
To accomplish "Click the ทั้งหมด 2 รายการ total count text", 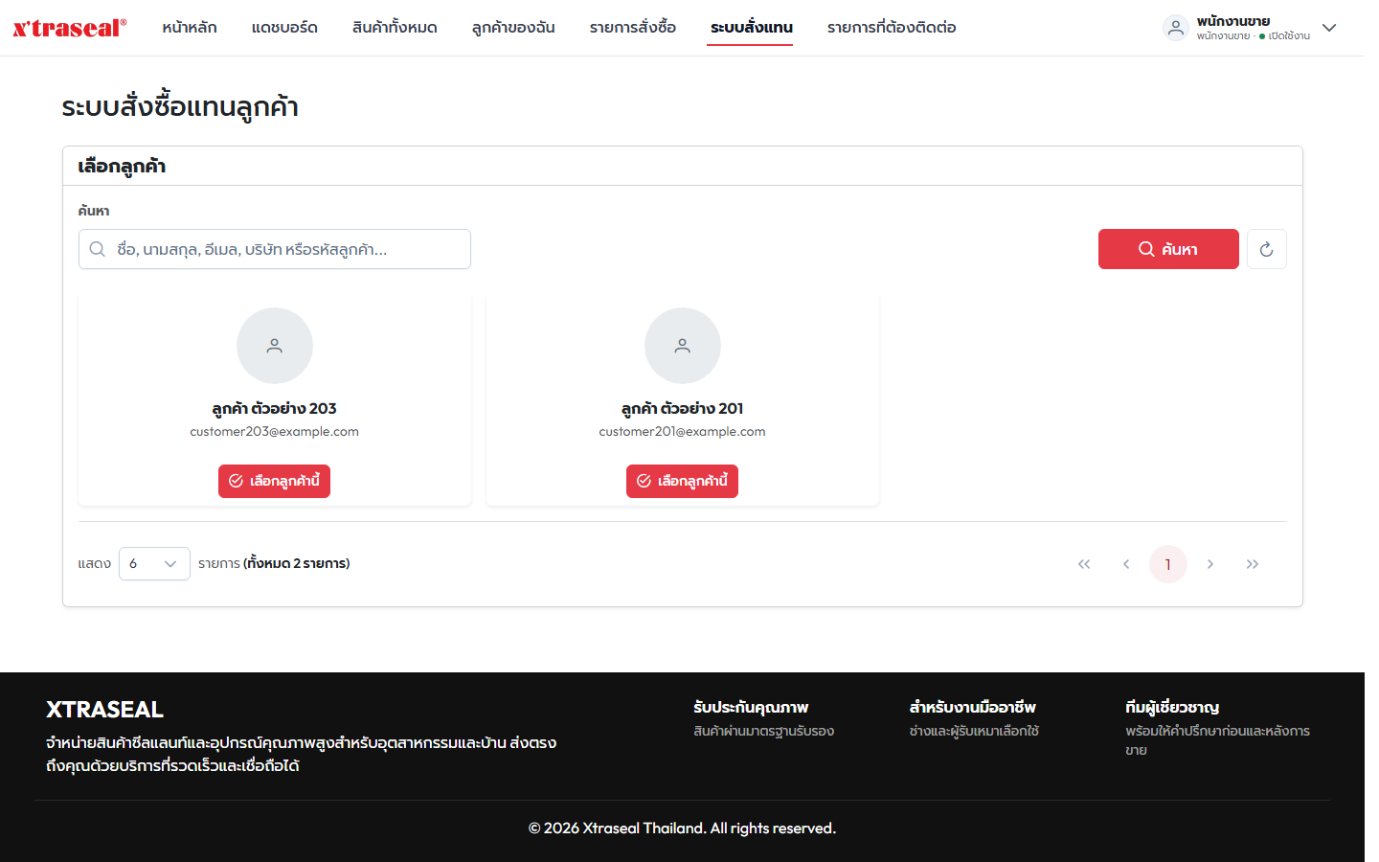I will click(x=297, y=564).
